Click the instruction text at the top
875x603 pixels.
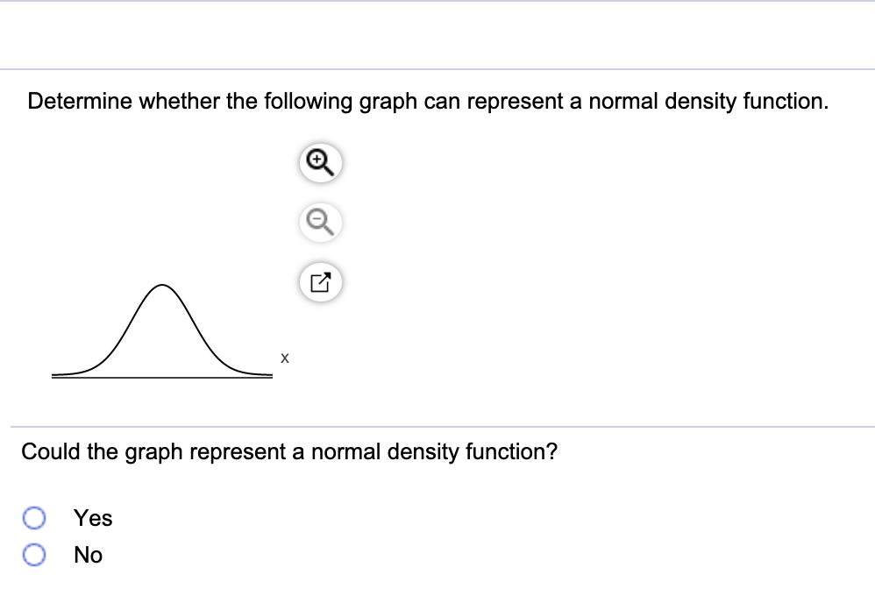[x=427, y=101]
